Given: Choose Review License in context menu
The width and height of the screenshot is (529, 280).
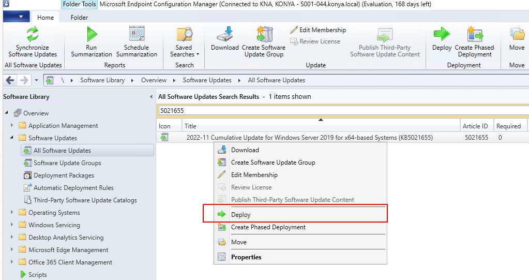Looking at the screenshot, I should coord(300,187).
